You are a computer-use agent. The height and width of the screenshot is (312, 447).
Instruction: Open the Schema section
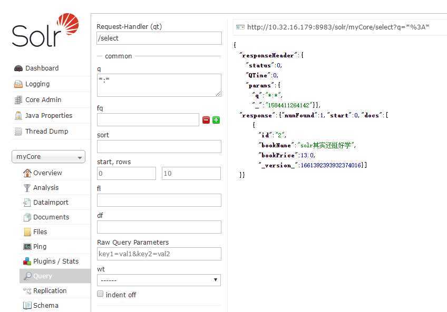(46, 306)
